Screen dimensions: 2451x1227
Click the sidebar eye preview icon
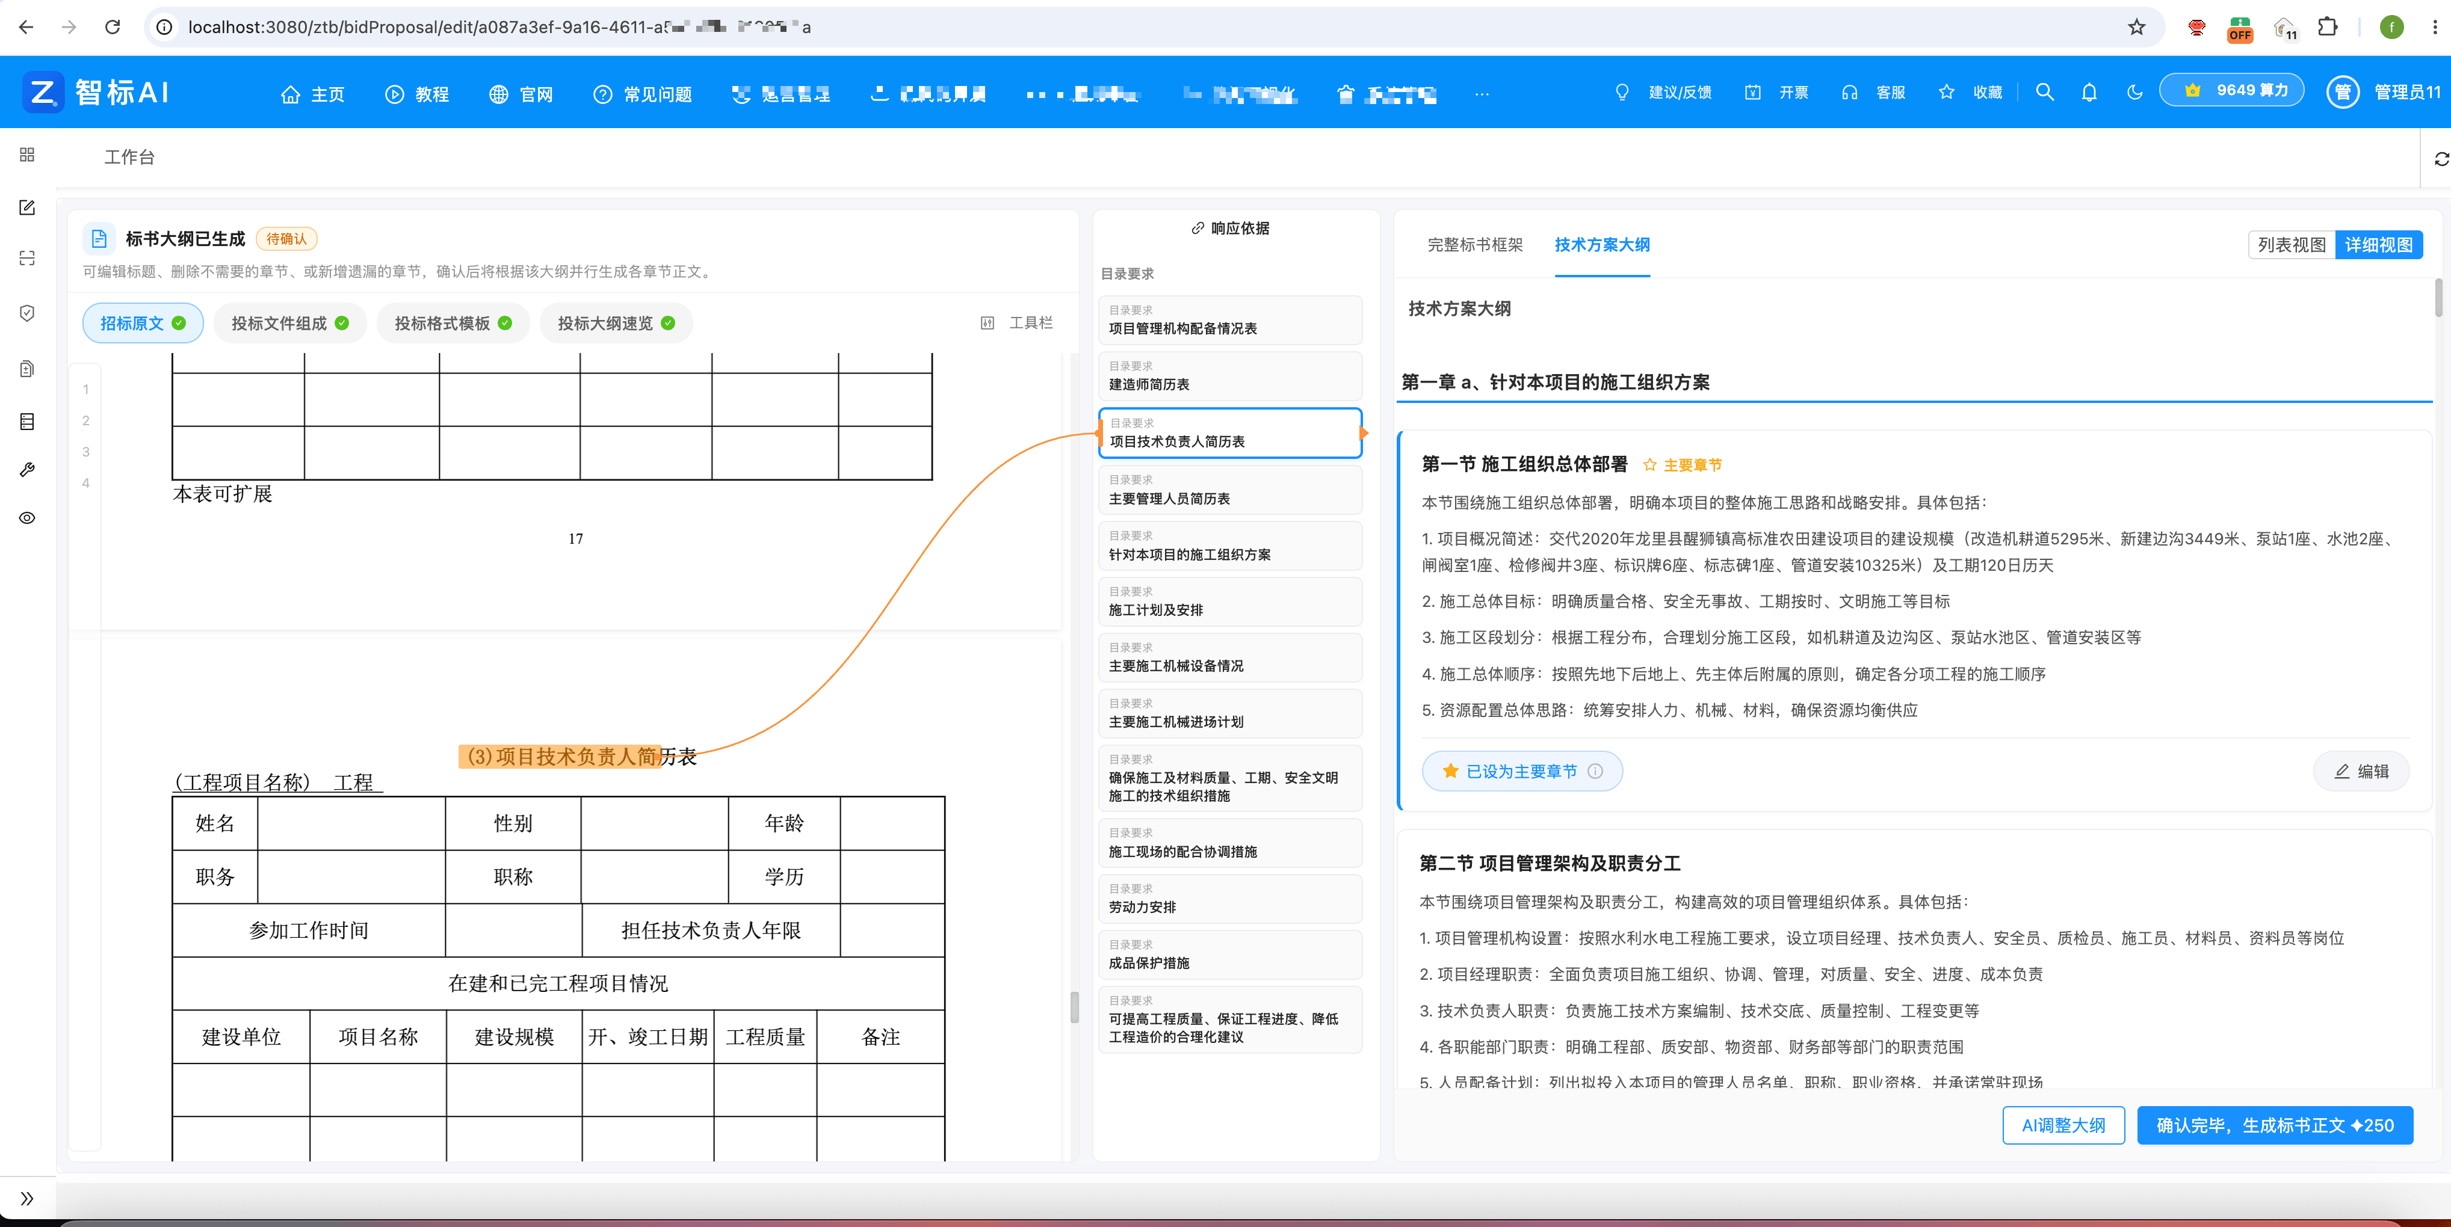[x=26, y=517]
